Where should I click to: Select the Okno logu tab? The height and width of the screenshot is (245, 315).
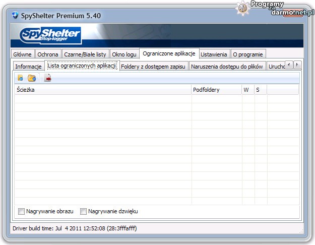pyautogui.click(x=124, y=54)
